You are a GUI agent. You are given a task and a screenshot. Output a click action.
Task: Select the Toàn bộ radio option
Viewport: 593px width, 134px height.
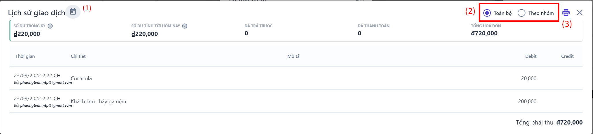(487, 13)
